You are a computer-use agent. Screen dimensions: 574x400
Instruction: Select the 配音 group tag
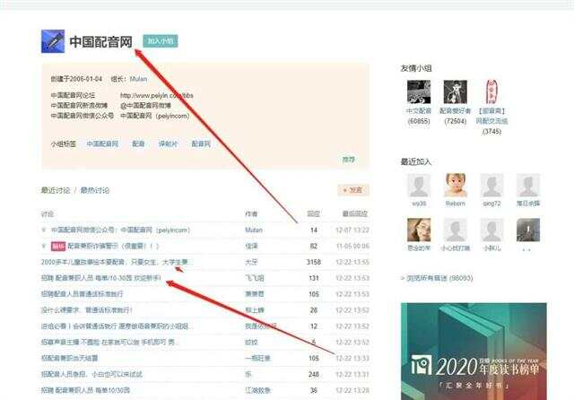pyautogui.click(x=138, y=143)
